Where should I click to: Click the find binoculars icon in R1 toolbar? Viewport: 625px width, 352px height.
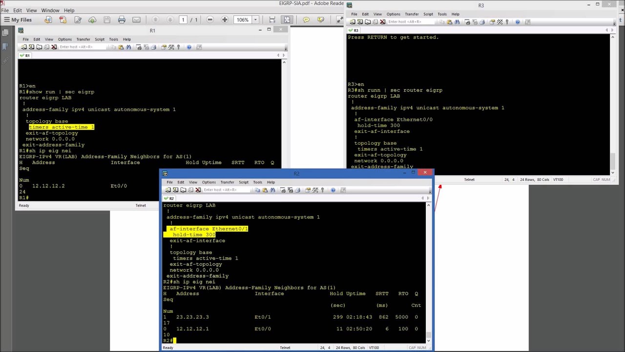(x=128, y=47)
